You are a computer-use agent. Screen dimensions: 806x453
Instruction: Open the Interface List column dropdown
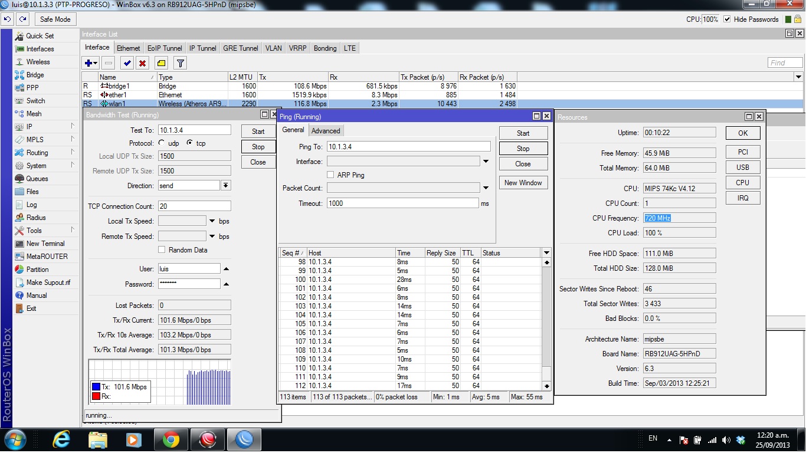(798, 77)
